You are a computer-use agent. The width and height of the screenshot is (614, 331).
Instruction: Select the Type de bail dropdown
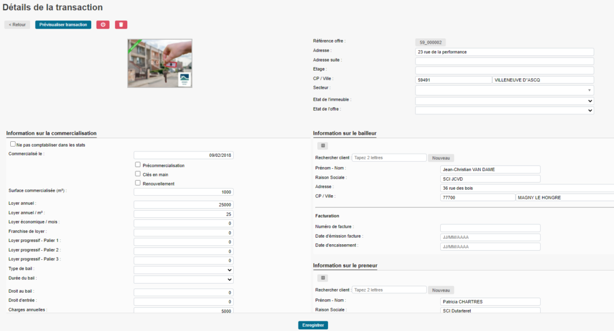click(183, 270)
